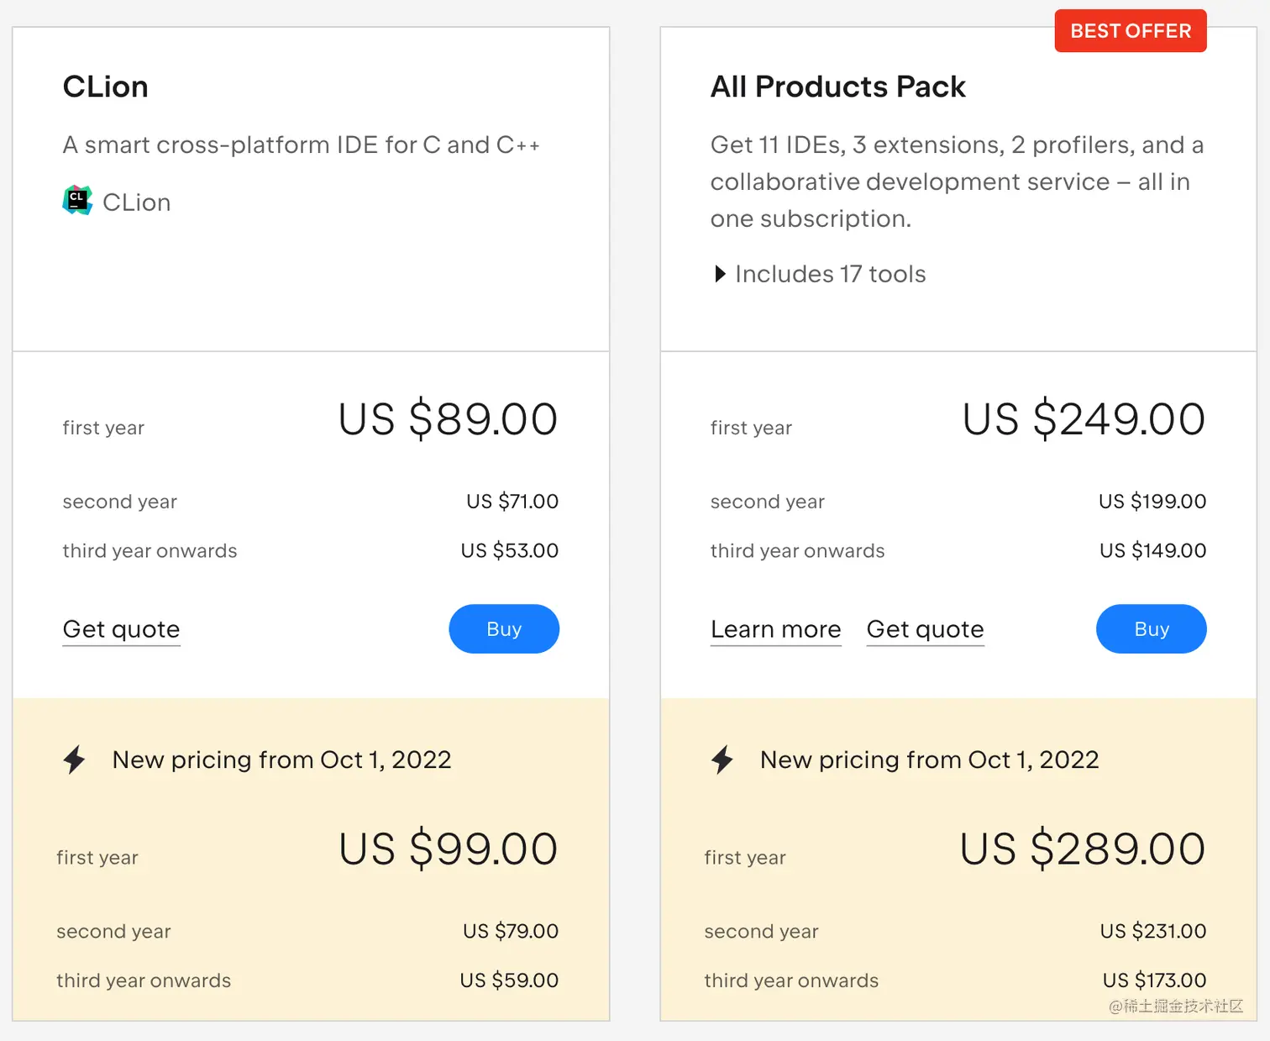Click the CLion label beside the logo

[137, 202]
